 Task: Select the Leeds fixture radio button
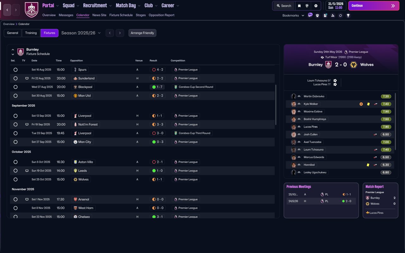pos(16,171)
